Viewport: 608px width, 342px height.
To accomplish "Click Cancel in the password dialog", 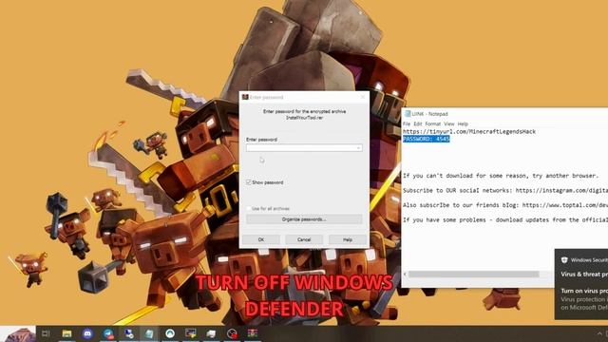I will click(304, 239).
